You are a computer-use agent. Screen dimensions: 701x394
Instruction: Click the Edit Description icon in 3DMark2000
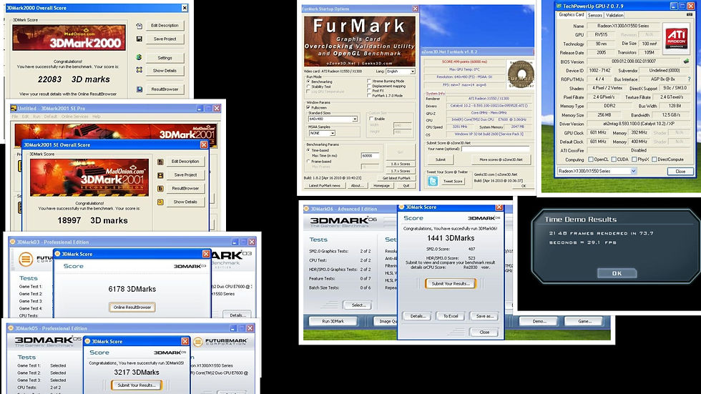pyautogui.click(x=139, y=26)
